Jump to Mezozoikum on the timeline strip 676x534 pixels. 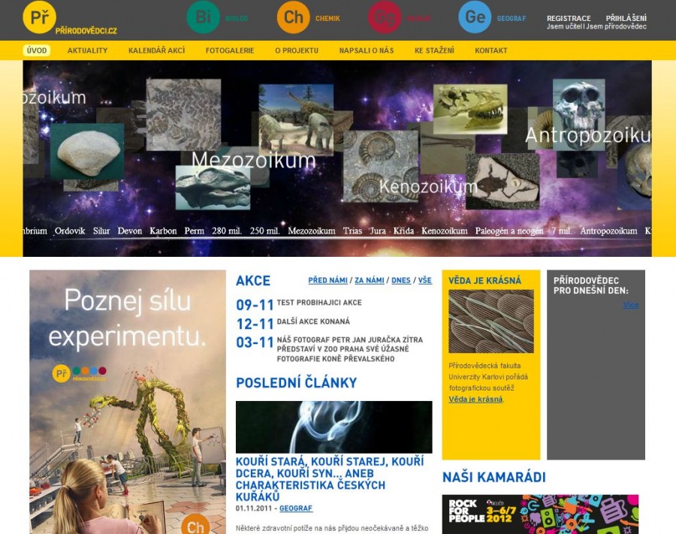pyautogui.click(x=311, y=231)
